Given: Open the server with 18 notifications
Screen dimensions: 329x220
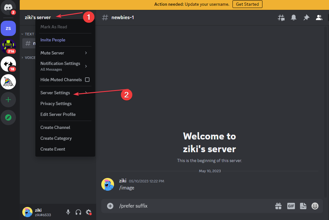Looking at the screenshot, I should click(x=8, y=64).
